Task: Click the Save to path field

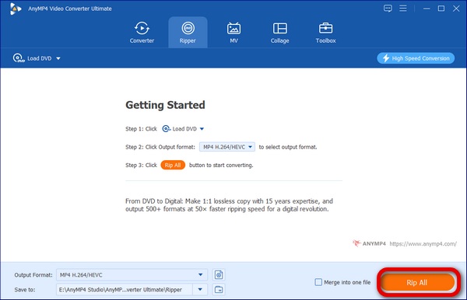Action: coord(125,289)
